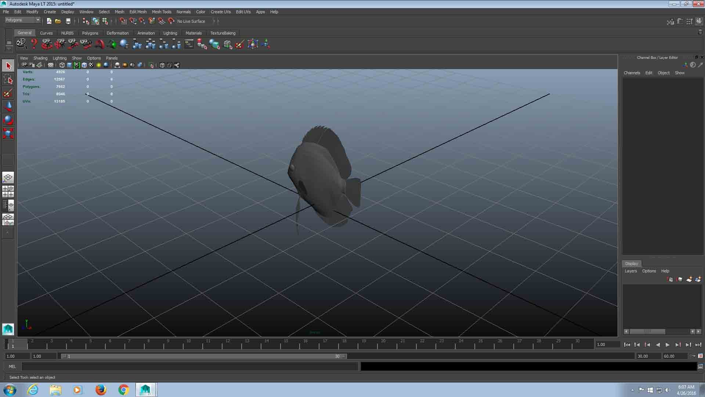Toggle the viewport grid display icon
This screenshot has width=705, height=397.
[51, 65]
